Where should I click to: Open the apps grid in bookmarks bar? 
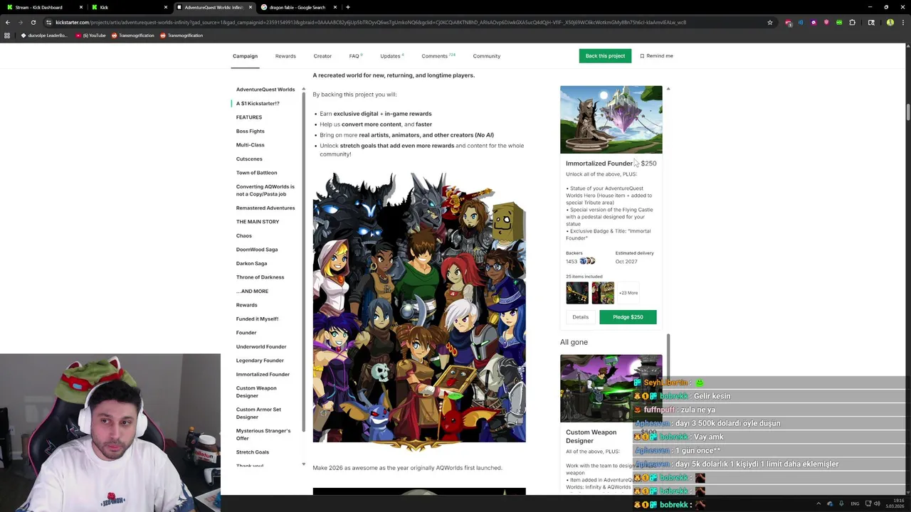[7, 36]
